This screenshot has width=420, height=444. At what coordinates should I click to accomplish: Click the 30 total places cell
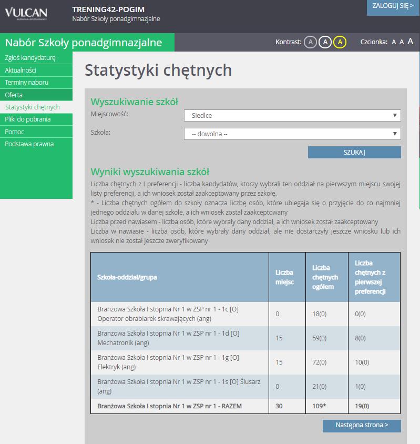pyautogui.click(x=287, y=406)
